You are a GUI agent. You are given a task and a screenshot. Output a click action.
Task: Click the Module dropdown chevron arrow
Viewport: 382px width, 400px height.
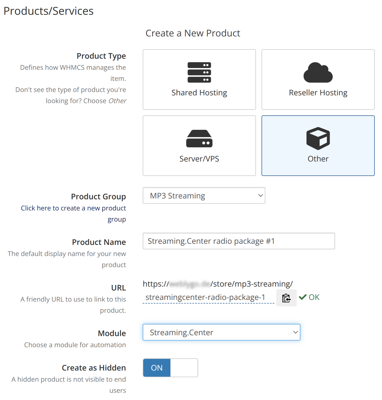pyautogui.click(x=295, y=332)
